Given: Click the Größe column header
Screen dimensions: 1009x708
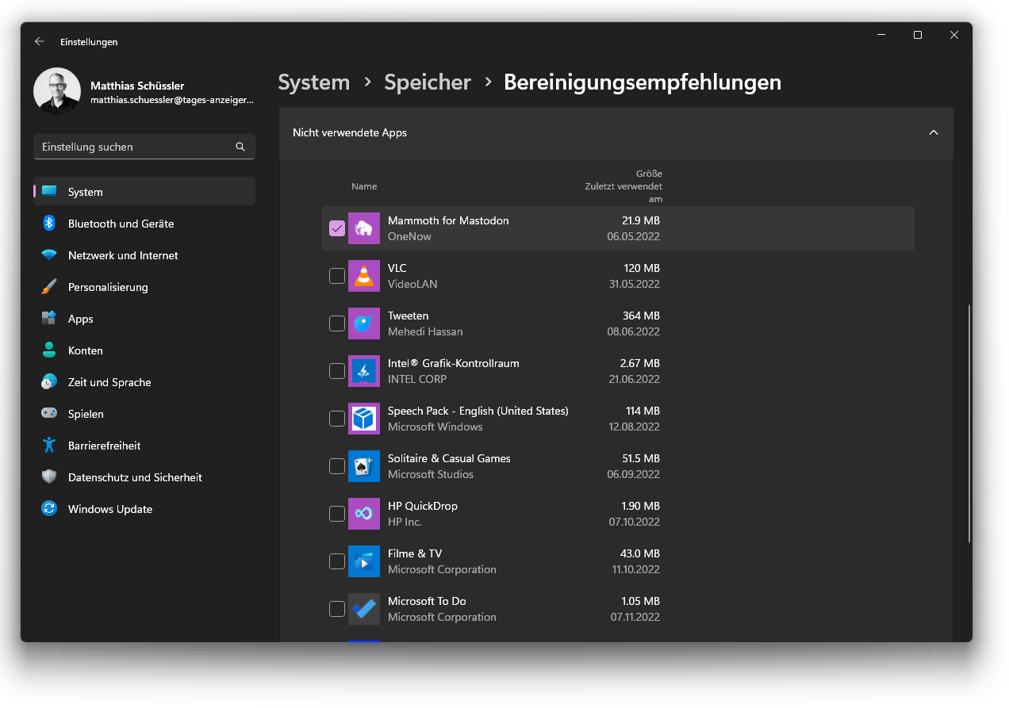Looking at the screenshot, I should point(649,174).
